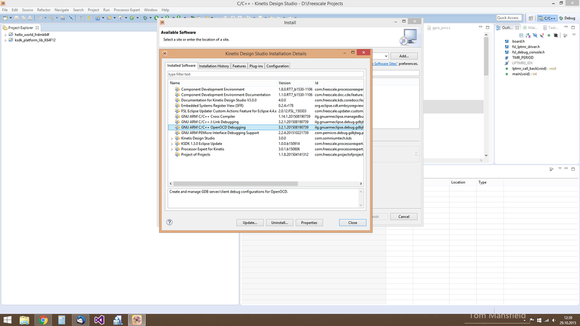580x326 pixels.
Task: Open Kinetis Design Studio taskbar icon
Action: tap(136, 320)
